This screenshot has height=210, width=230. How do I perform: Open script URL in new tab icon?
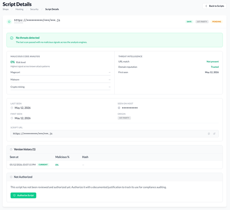point(214,134)
